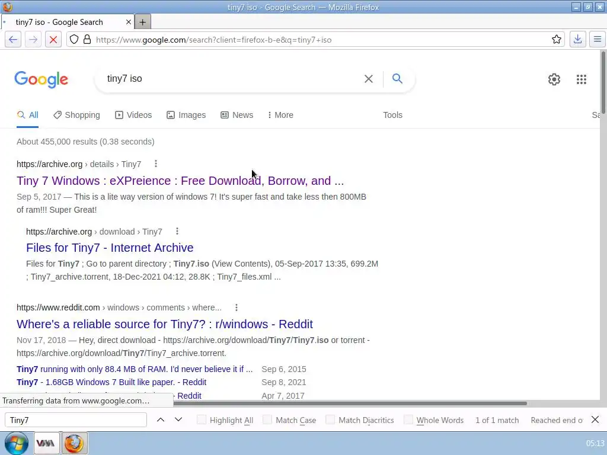Open the Tools search filter
Screen dimensions: 607x455
(392, 115)
